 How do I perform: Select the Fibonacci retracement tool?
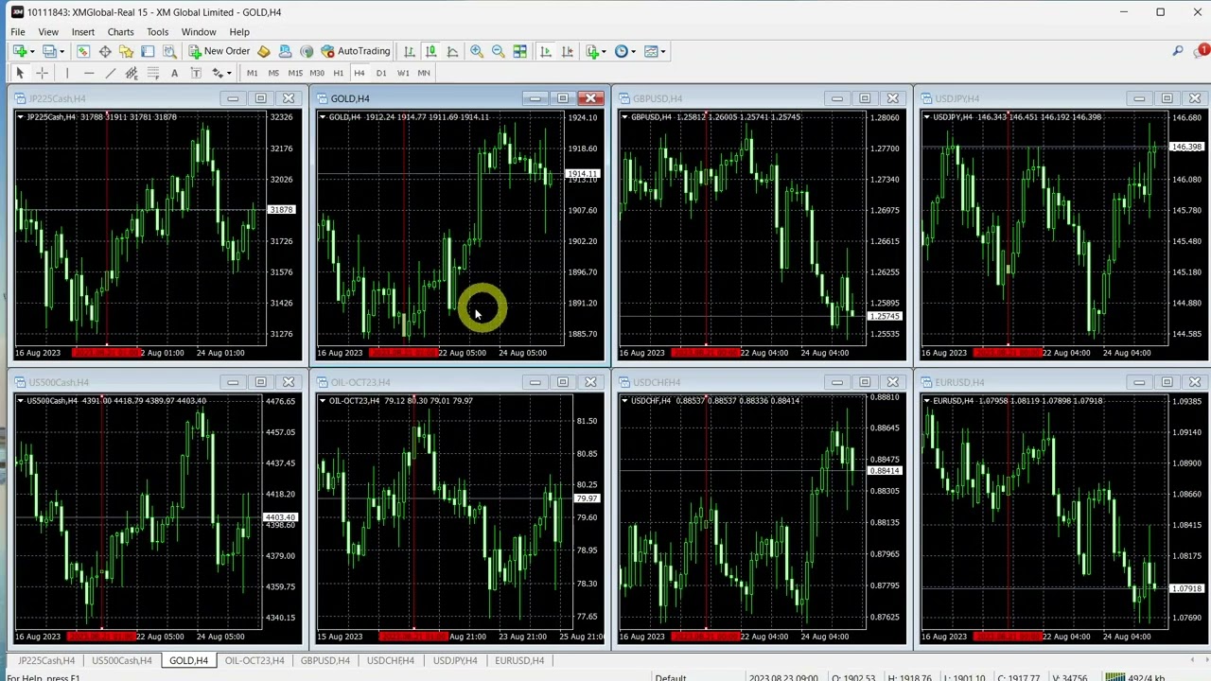(x=153, y=73)
